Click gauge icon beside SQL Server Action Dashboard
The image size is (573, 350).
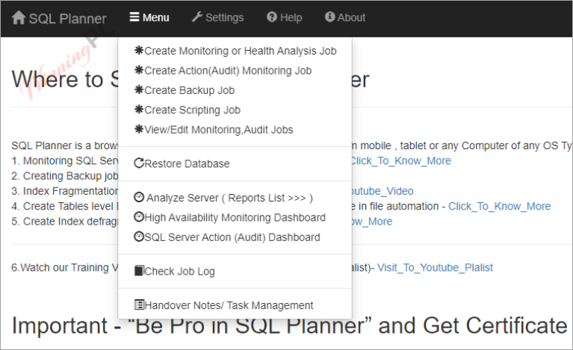[x=139, y=237]
